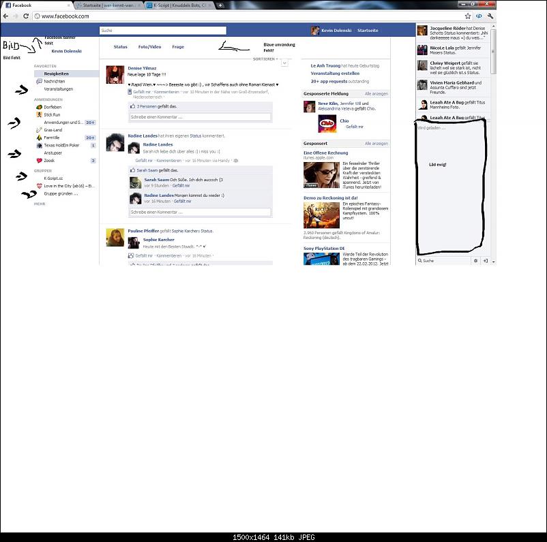The image size is (547, 542).
Task: Click Gruppe gründen link
Action: [61, 193]
